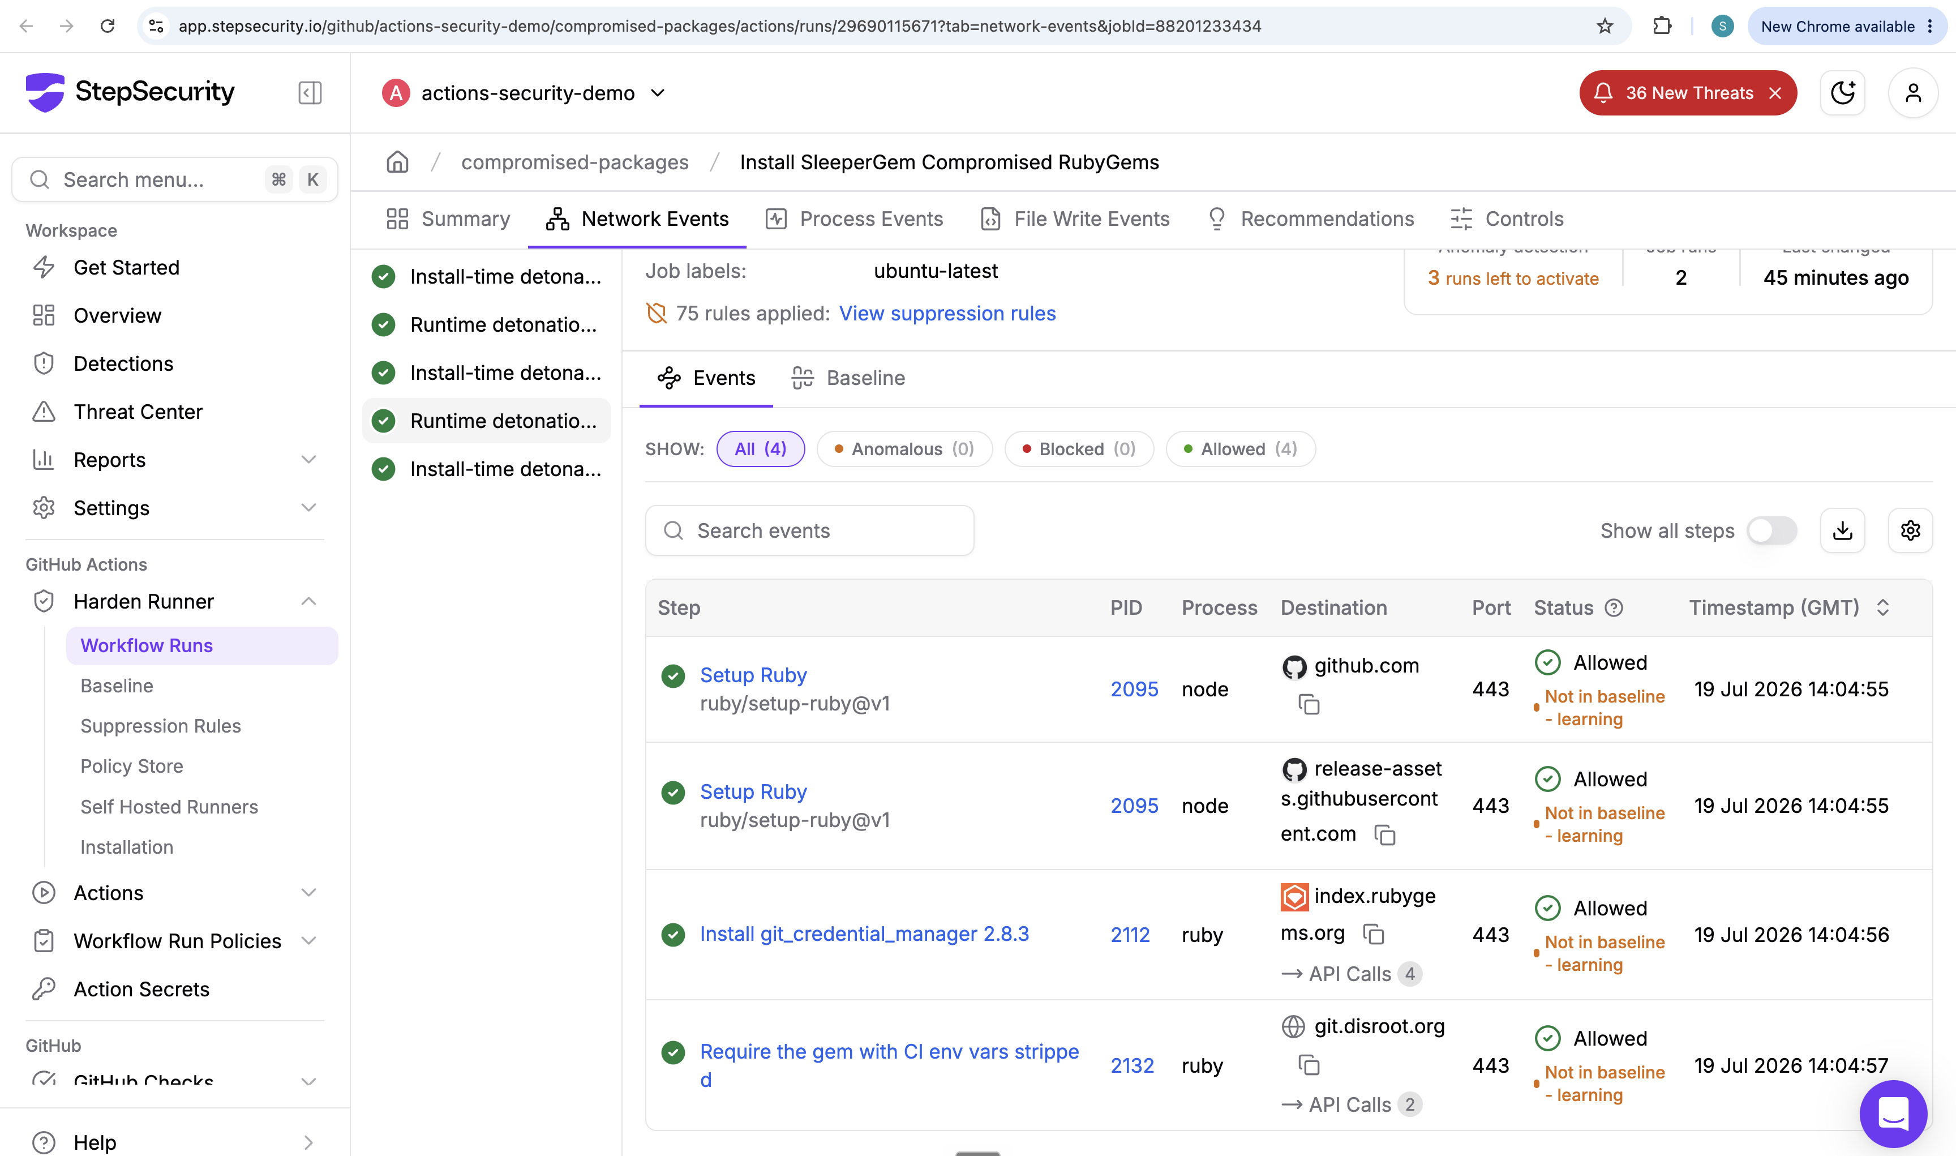Open Suppression Rules submenu item
Image resolution: width=1956 pixels, height=1156 pixels.
coord(160,726)
